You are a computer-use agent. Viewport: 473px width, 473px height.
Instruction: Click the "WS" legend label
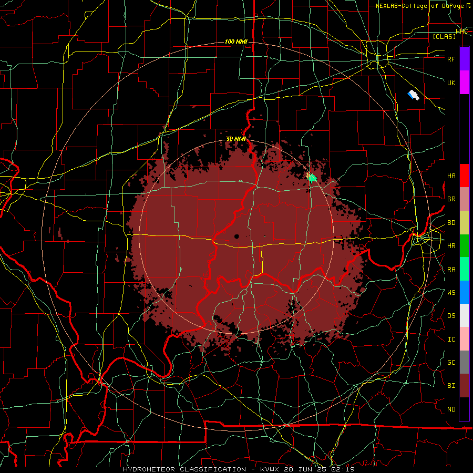[451, 293]
